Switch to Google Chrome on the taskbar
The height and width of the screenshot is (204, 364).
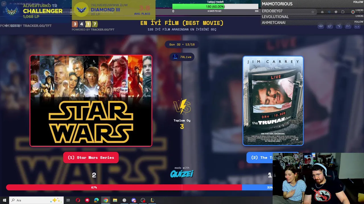point(106,200)
